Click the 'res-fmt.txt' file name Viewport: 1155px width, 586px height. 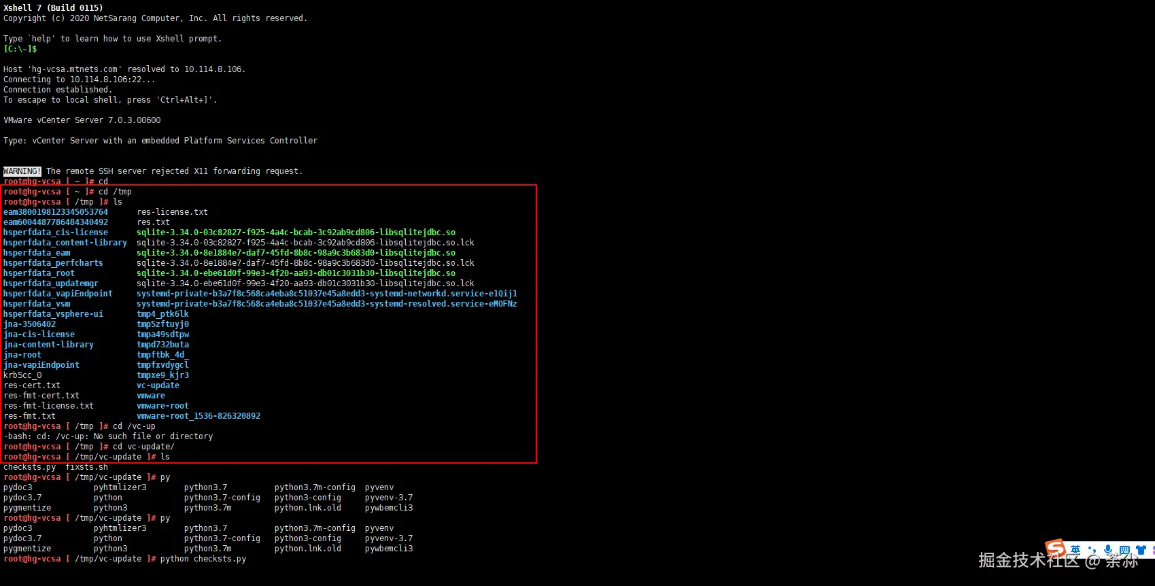pyautogui.click(x=29, y=416)
